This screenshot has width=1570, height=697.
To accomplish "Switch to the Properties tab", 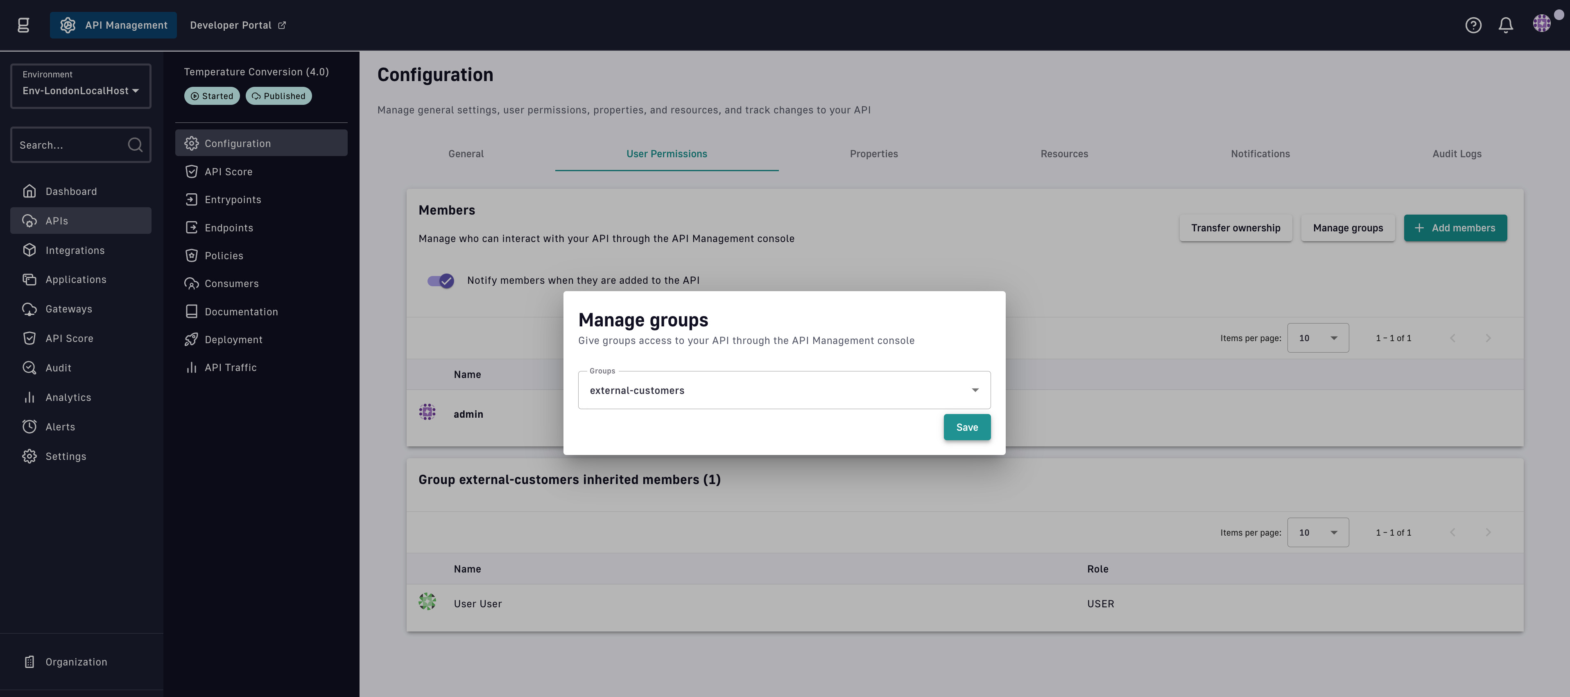I will pyautogui.click(x=873, y=154).
